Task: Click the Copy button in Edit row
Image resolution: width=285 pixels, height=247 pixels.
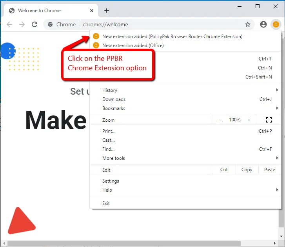Action: pyautogui.click(x=247, y=170)
